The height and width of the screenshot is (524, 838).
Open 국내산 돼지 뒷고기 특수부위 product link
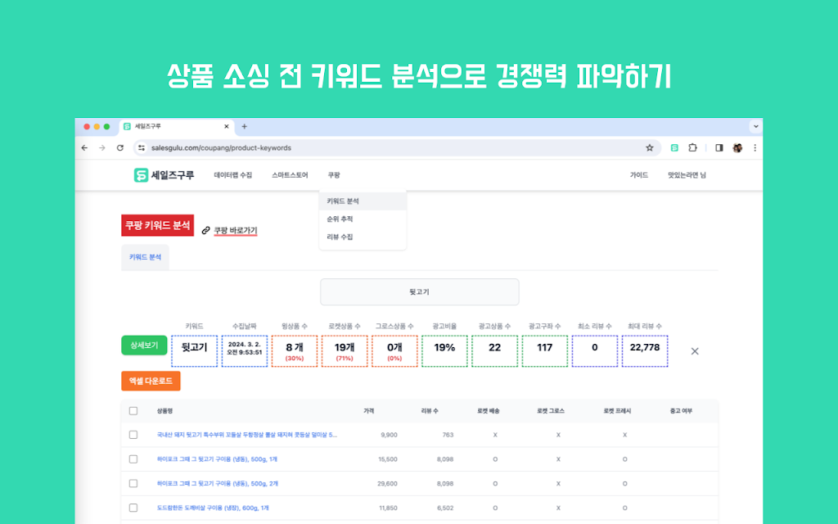[x=247, y=435]
